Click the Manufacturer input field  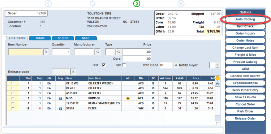(x=84, y=52)
